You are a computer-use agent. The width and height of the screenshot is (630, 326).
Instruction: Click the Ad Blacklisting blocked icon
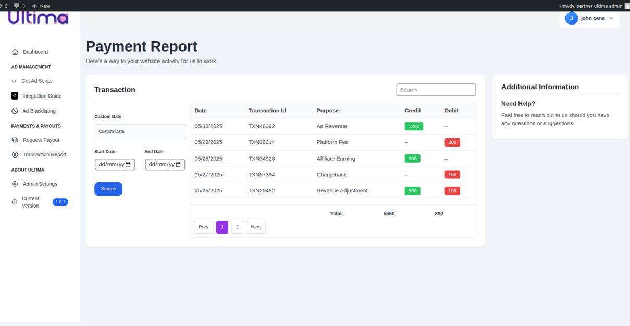click(14, 111)
